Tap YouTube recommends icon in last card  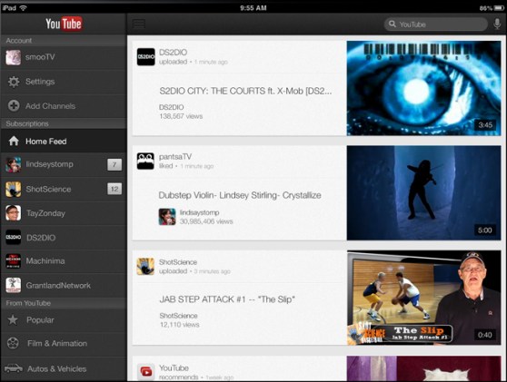pyautogui.click(x=145, y=372)
